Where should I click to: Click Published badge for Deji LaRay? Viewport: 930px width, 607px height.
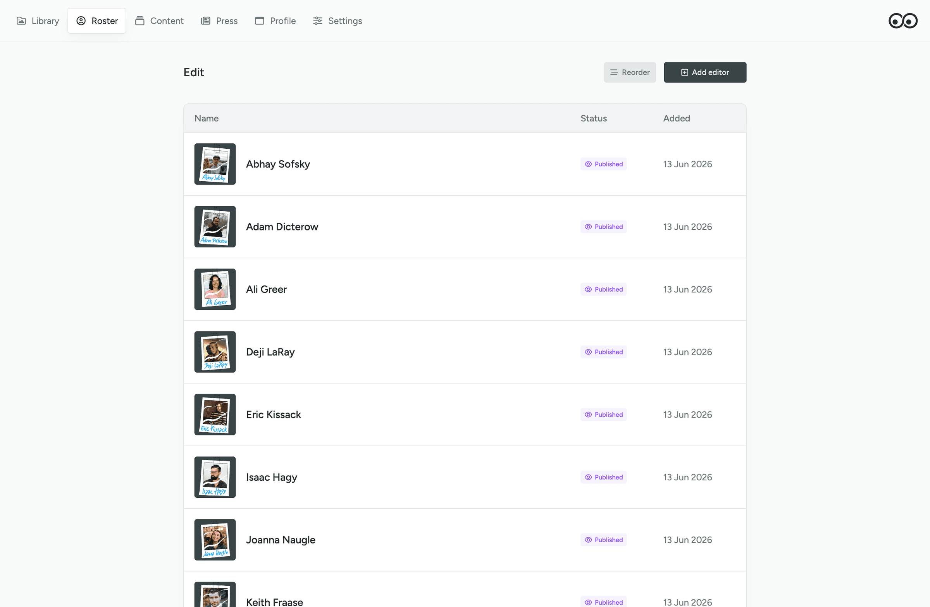coord(603,352)
